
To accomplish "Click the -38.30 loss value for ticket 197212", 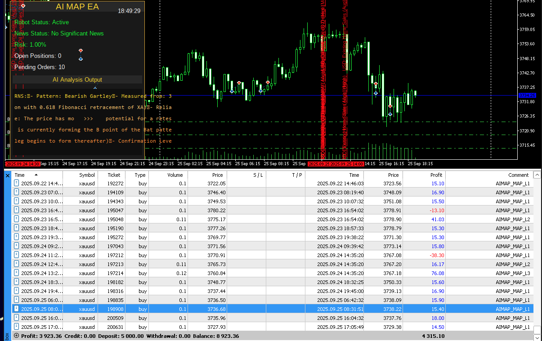I will coord(436,255).
